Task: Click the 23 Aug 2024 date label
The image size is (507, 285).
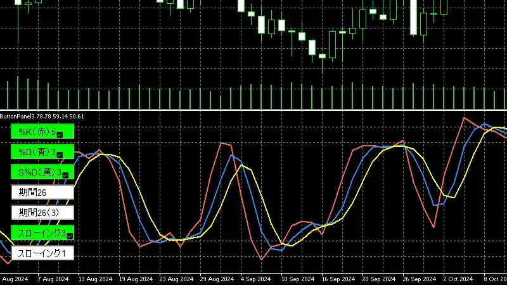Action: (175, 279)
